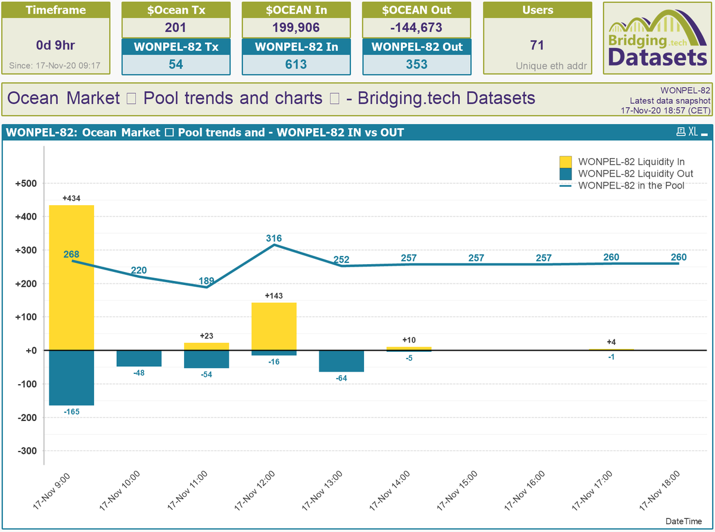Select the $OCEAN In tile header
The image size is (715, 532).
(x=296, y=10)
